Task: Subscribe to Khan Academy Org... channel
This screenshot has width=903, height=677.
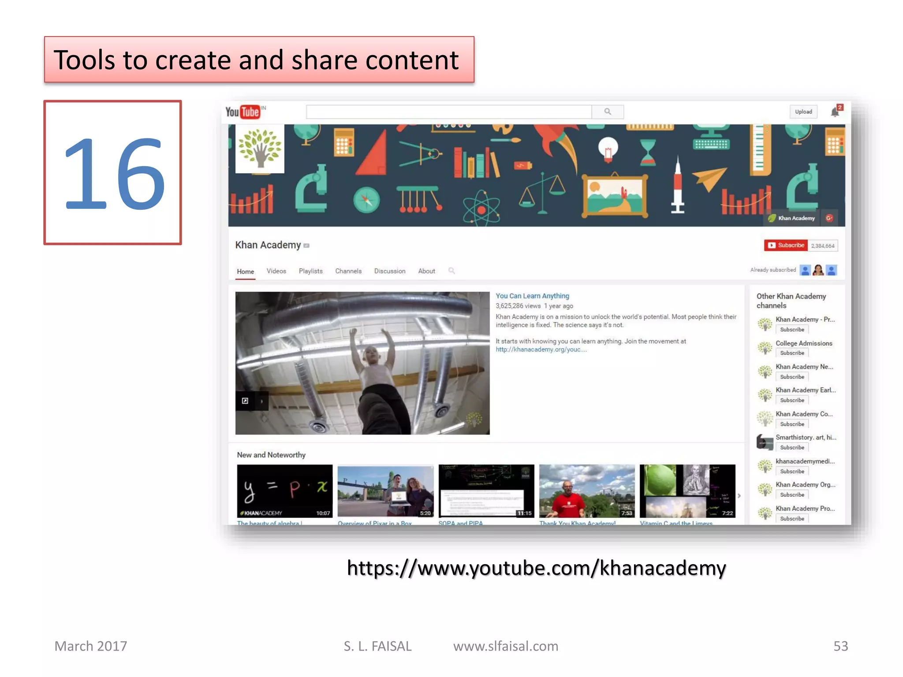Action: tap(792, 495)
